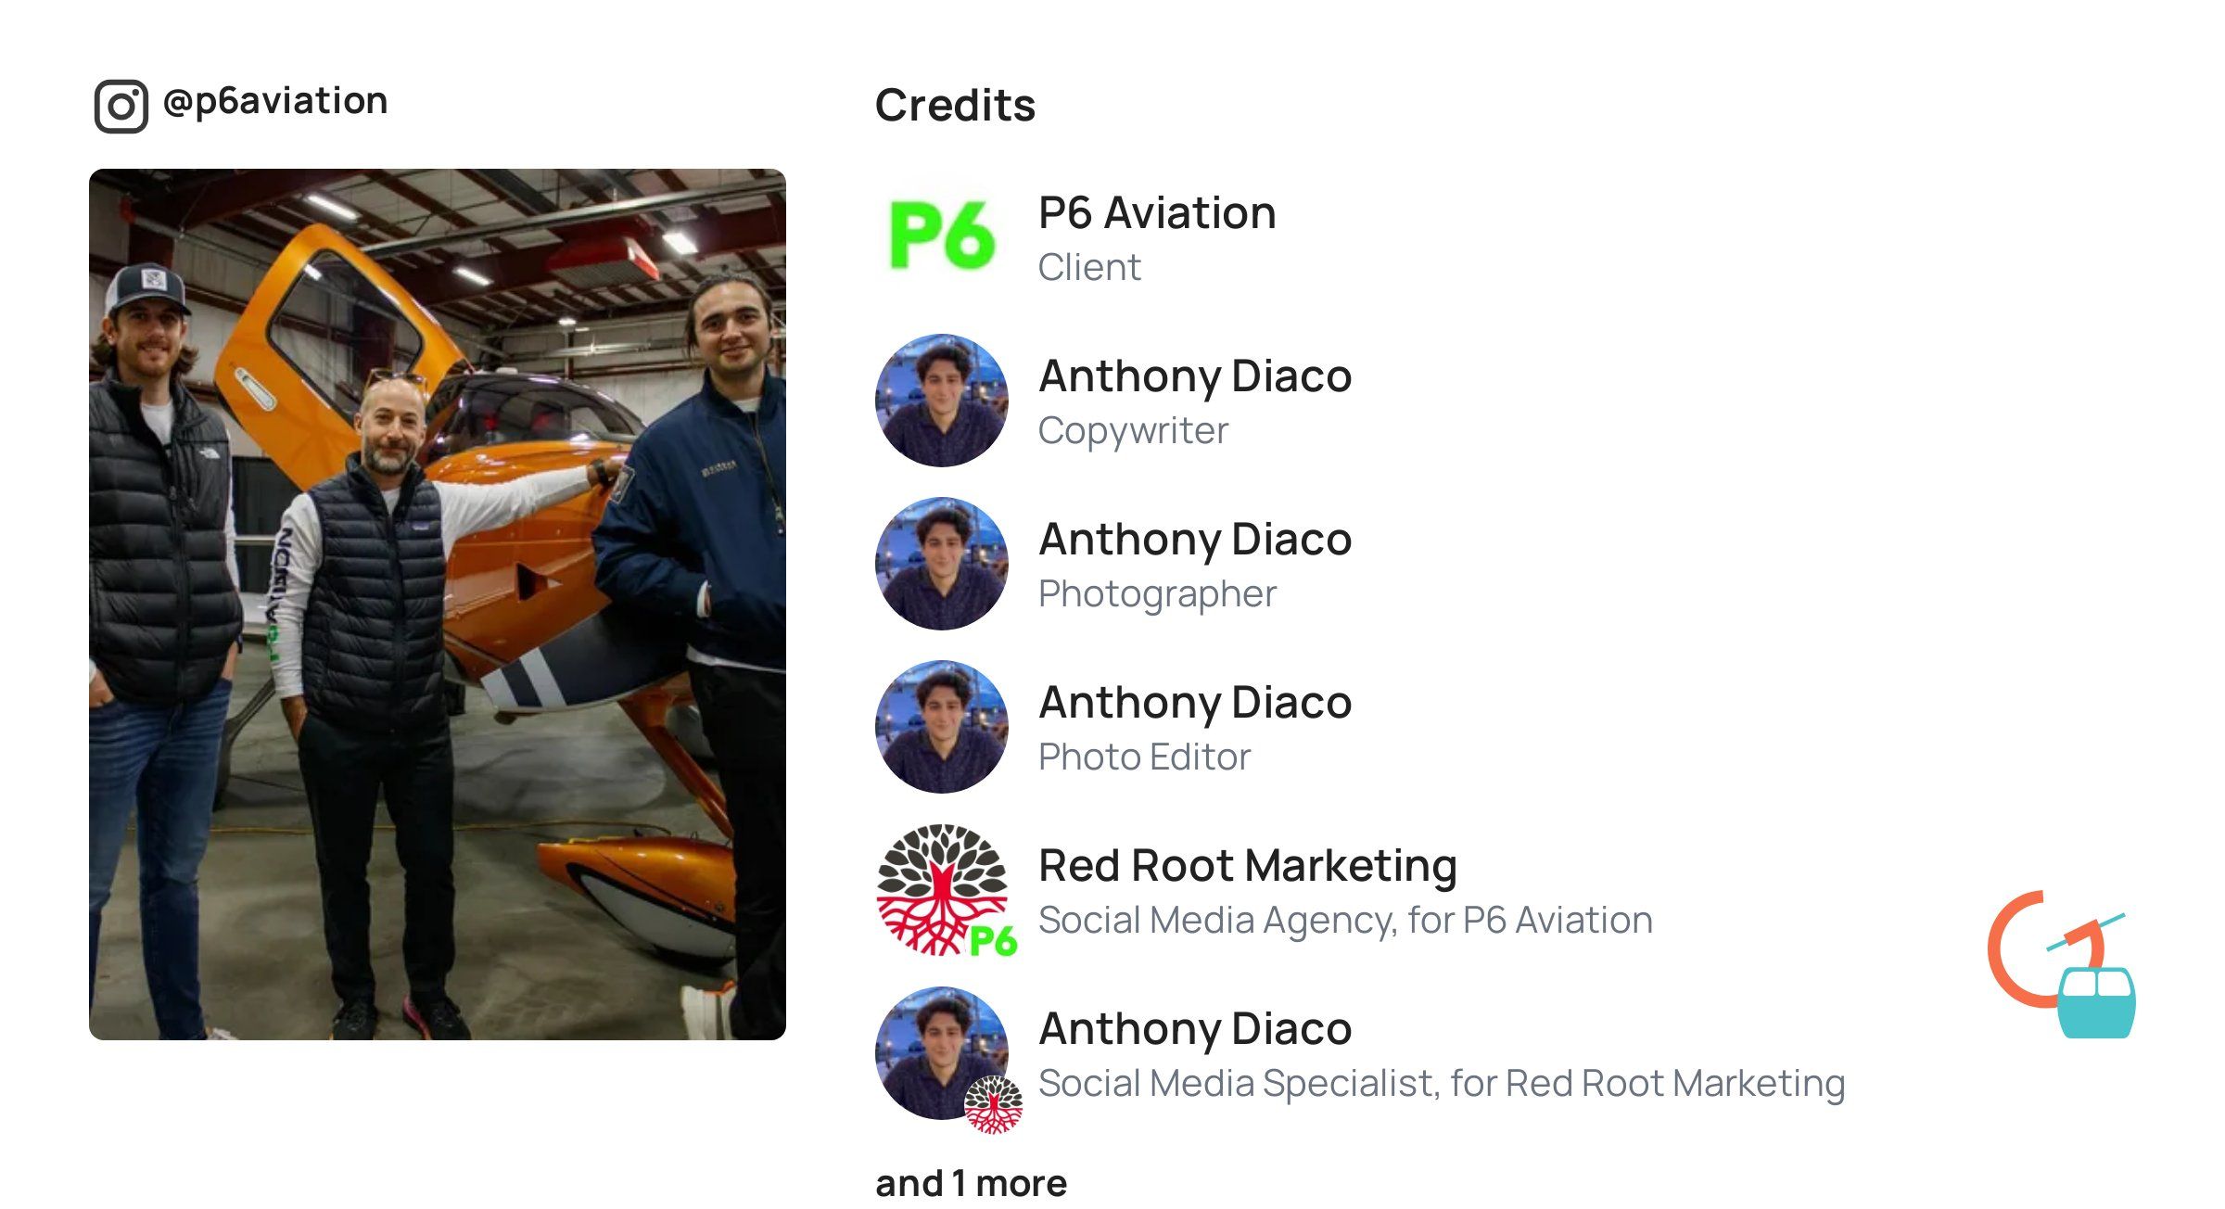Image resolution: width=2225 pixels, height=1209 pixels.
Task: Open the Red Root Marketing agency name
Action: point(1248,866)
